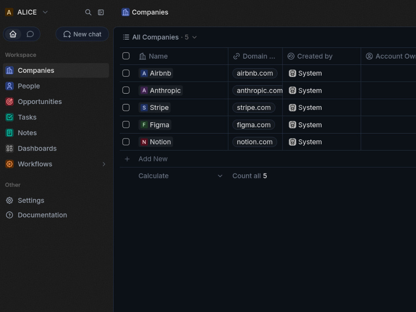Click the notion.com domain link
Screen dimensions: 416x312
(x=255, y=142)
